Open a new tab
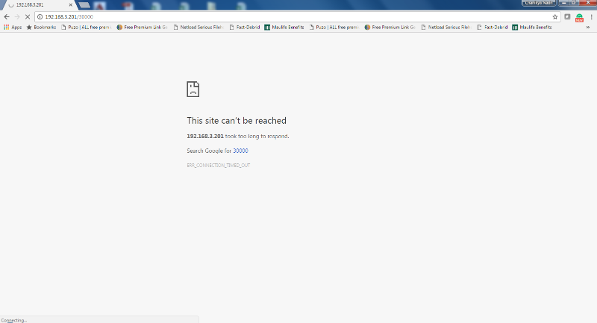The height and width of the screenshot is (323, 597). pos(84,5)
